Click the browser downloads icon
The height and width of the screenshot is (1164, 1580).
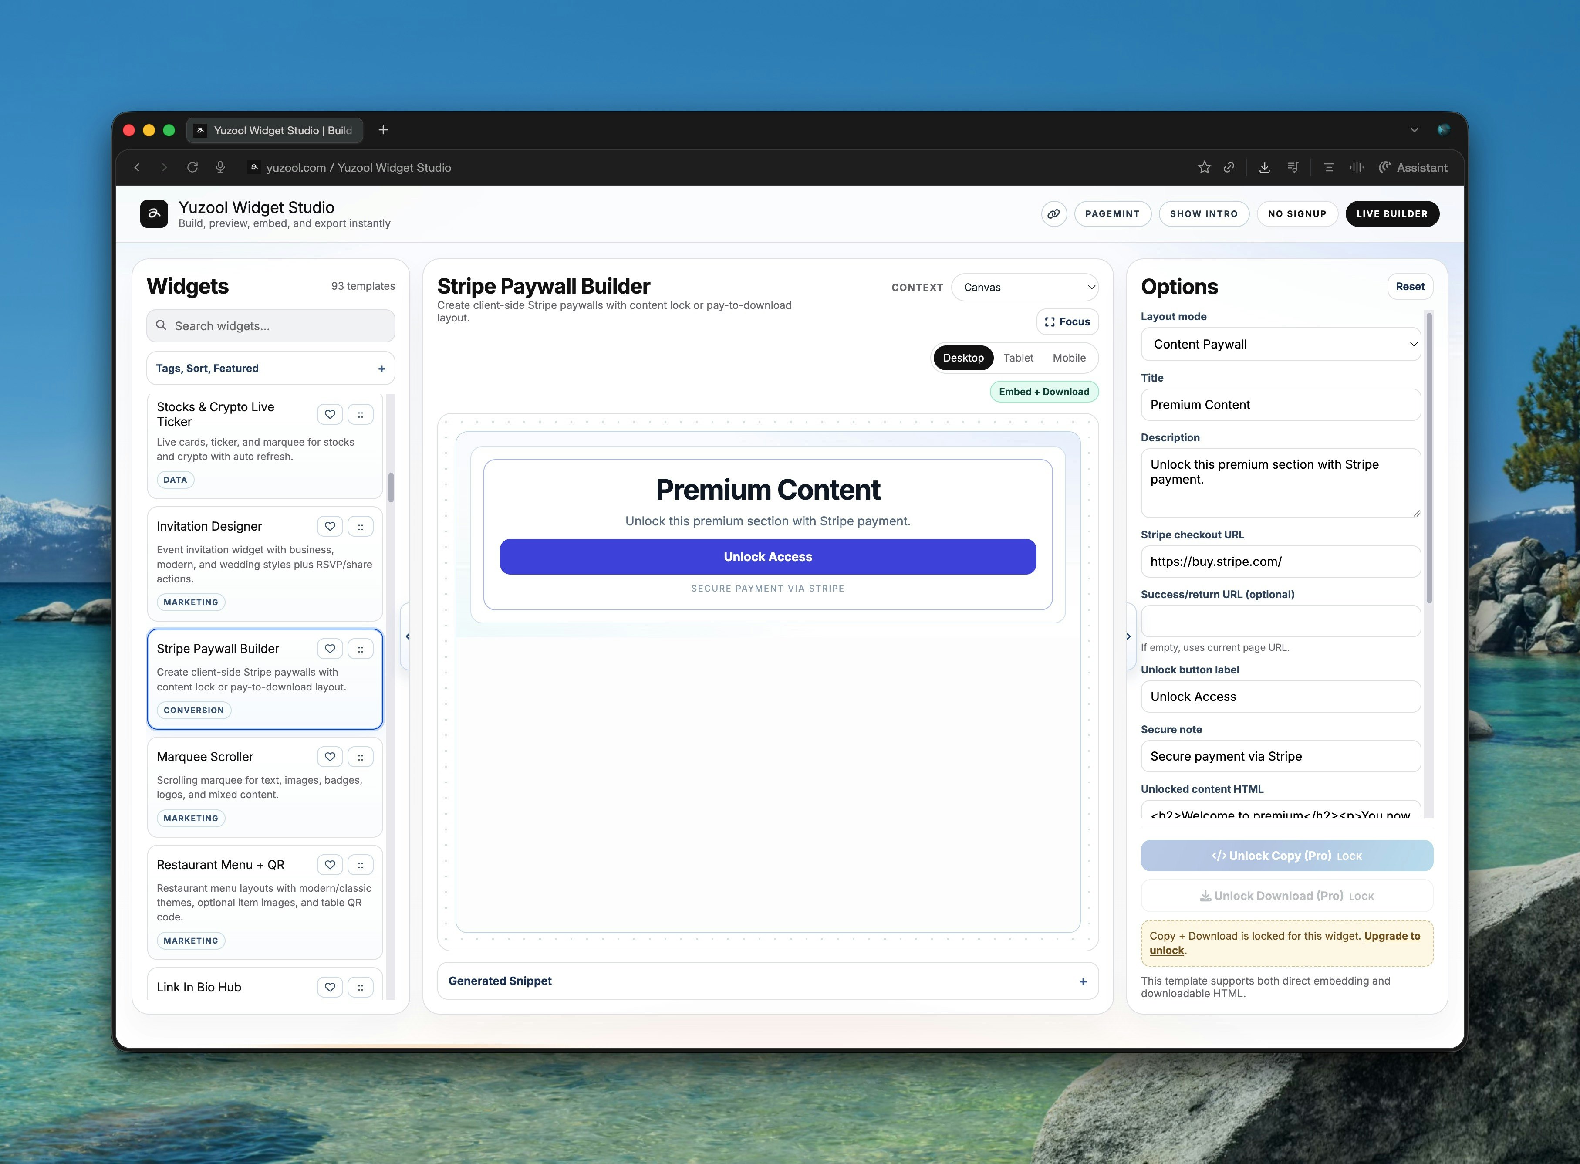[x=1264, y=168]
